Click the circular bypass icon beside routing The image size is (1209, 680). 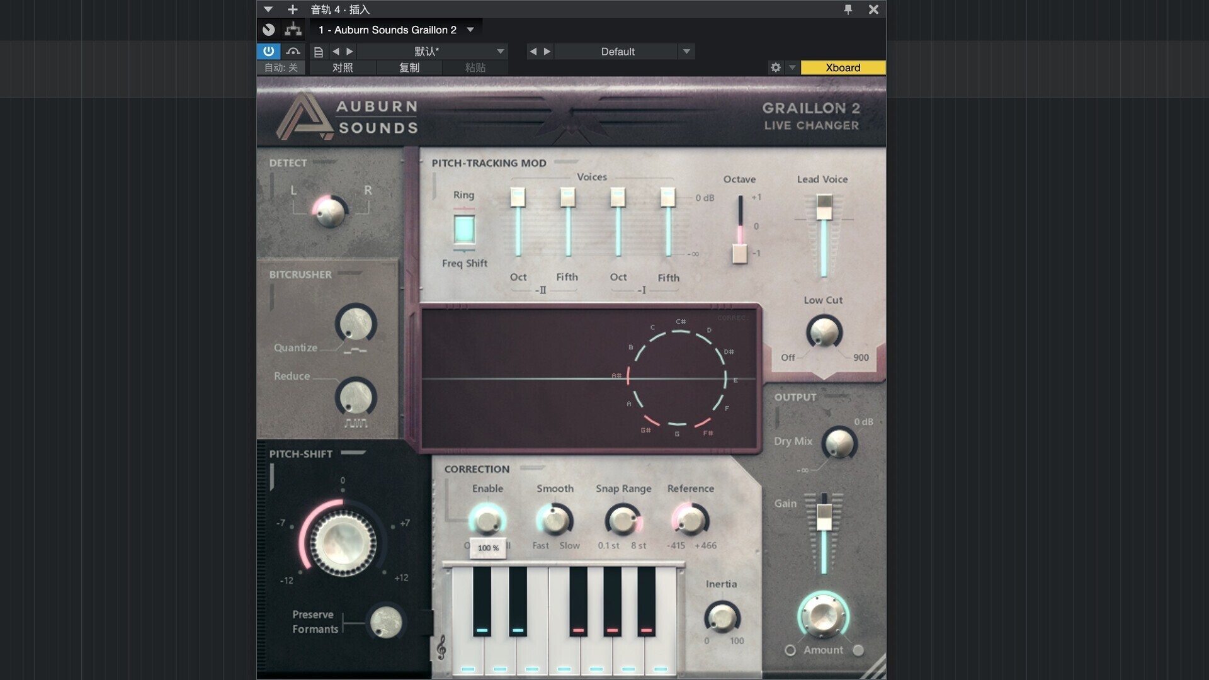click(x=269, y=30)
